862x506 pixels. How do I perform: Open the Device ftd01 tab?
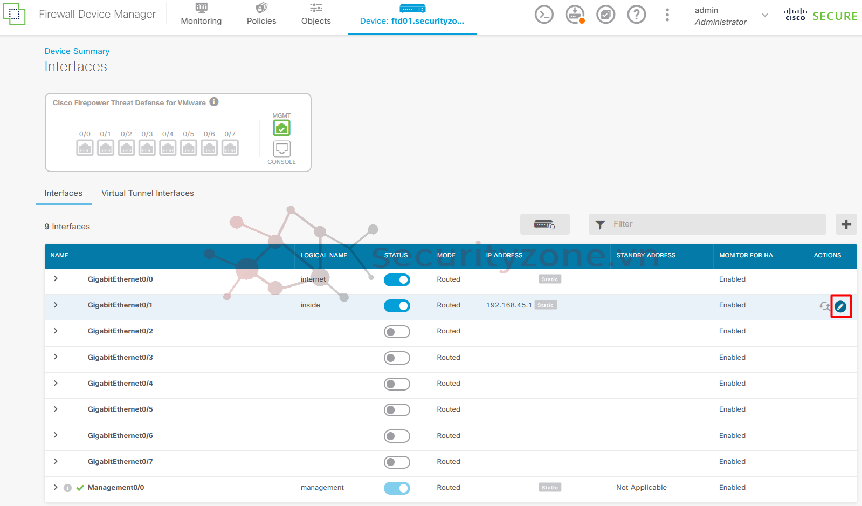click(412, 16)
